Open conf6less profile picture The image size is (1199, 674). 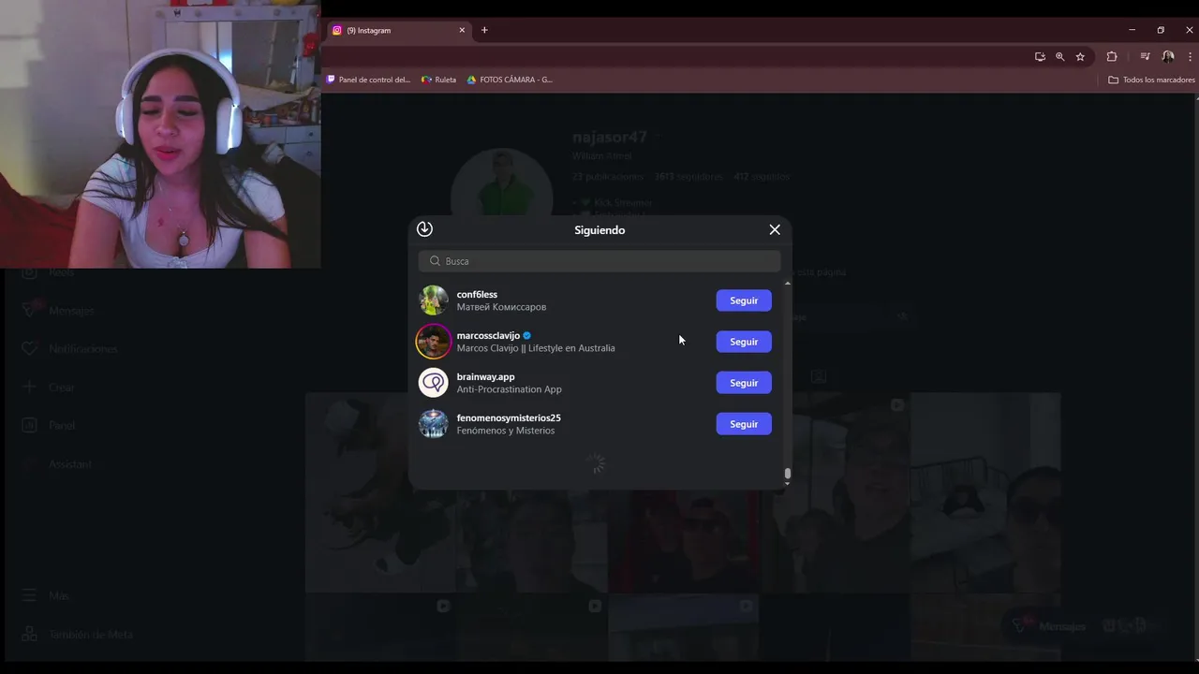[x=433, y=300]
